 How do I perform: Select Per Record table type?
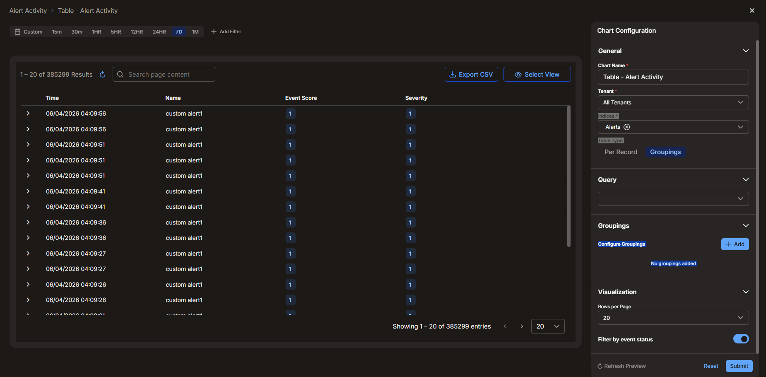(x=621, y=152)
